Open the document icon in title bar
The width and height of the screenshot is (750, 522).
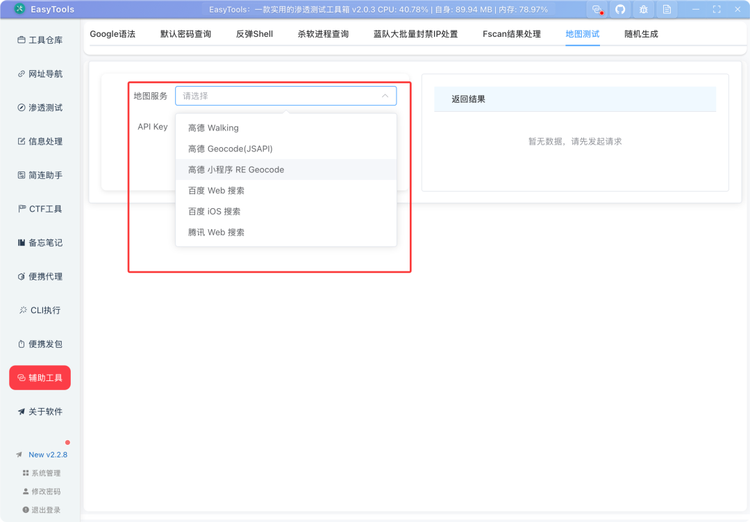tap(667, 10)
